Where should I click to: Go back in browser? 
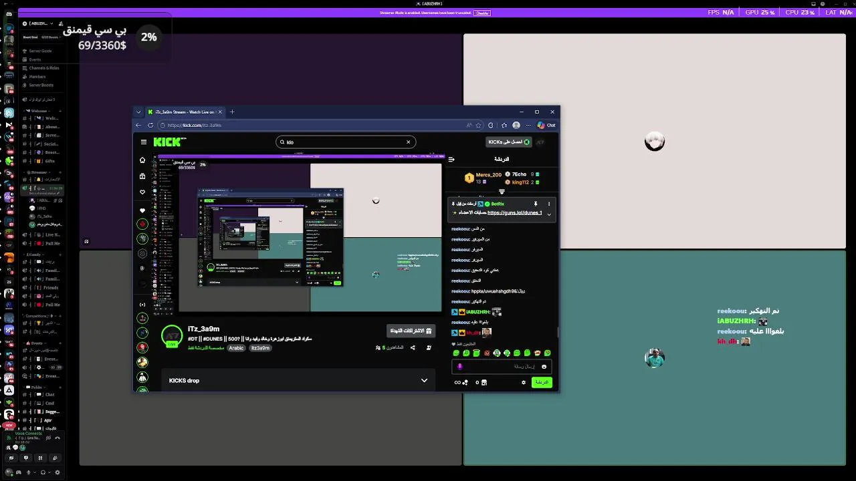tap(138, 125)
